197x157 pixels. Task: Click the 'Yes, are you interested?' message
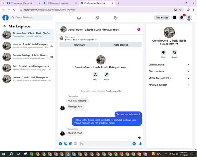128,114
